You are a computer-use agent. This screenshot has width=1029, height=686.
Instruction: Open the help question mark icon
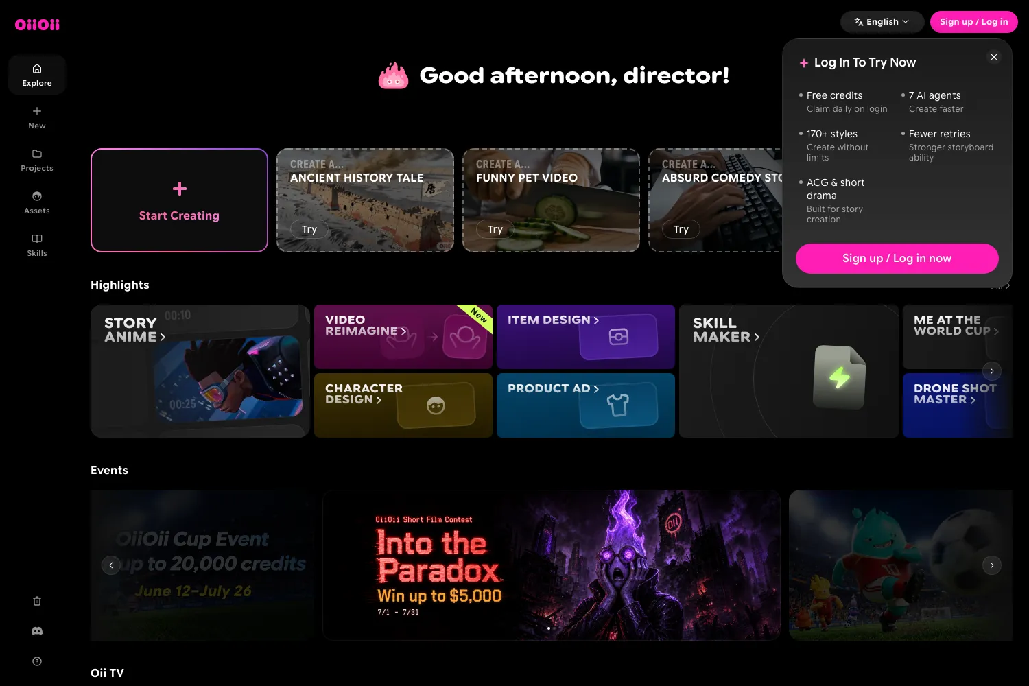coord(37,661)
